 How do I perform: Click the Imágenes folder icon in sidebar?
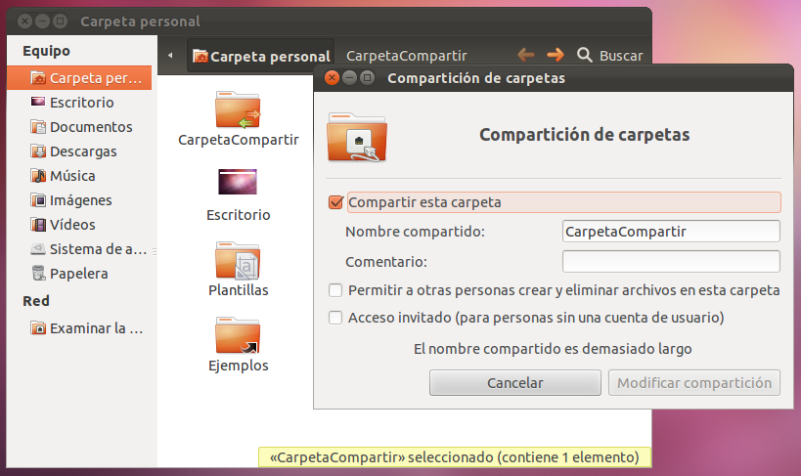coord(38,199)
